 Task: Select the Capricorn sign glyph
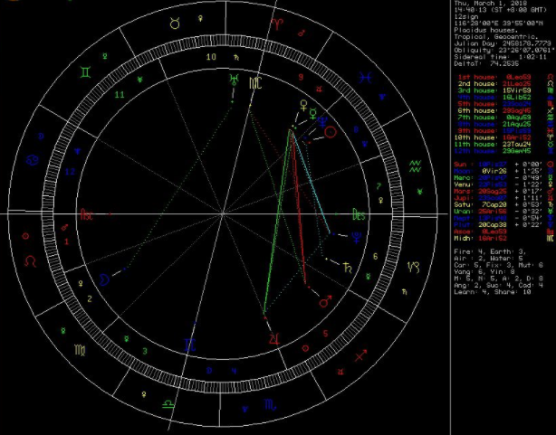click(413, 267)
